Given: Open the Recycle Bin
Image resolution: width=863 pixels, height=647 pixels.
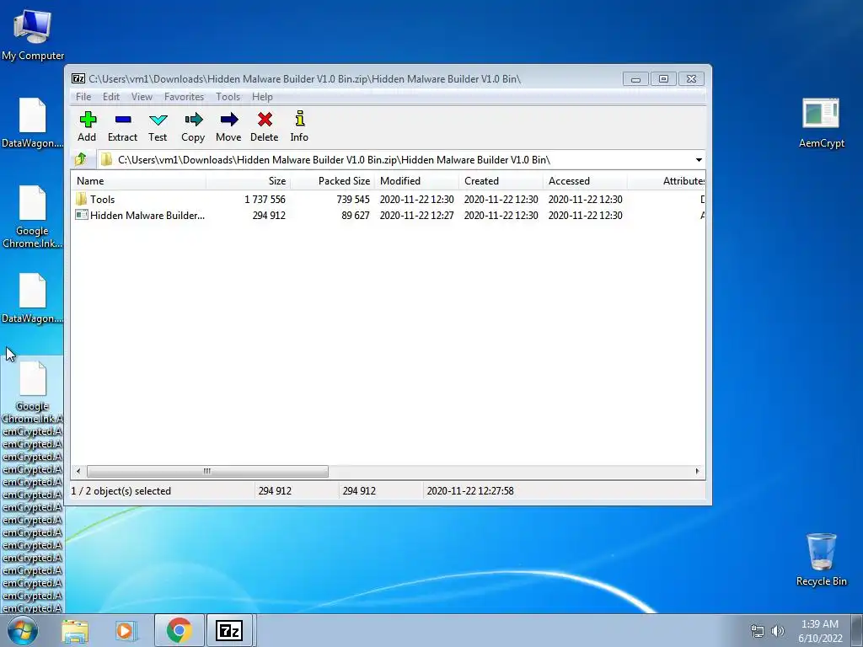Looking at the screenshot, I should pyautogui.click(x=821, y=559).
